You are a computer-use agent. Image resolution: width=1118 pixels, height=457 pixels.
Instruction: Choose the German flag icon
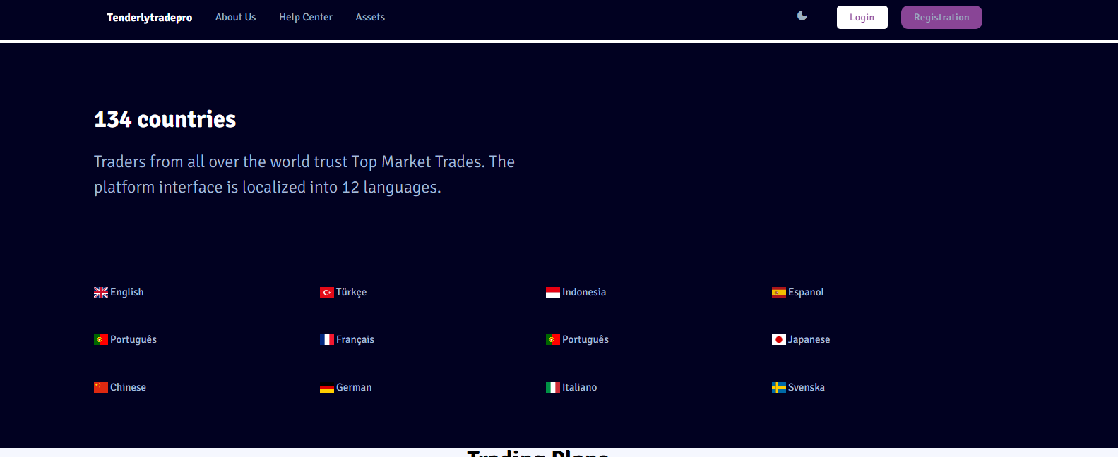coord(327,388)
